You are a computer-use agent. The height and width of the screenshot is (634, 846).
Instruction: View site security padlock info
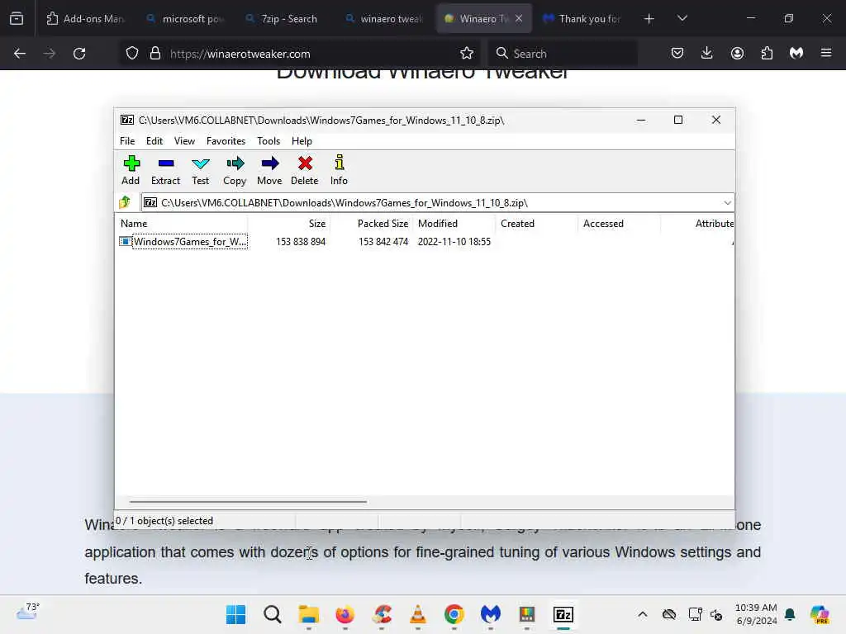pyautogui.click(x=155, y=54)
